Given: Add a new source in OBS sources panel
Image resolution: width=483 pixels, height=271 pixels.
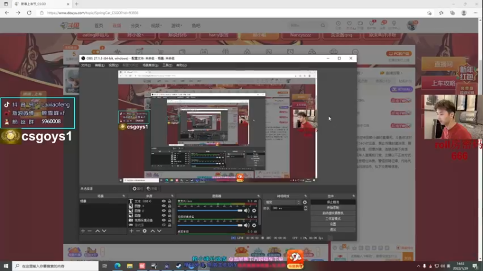Looking at the screenshot, I should point(132,231).
